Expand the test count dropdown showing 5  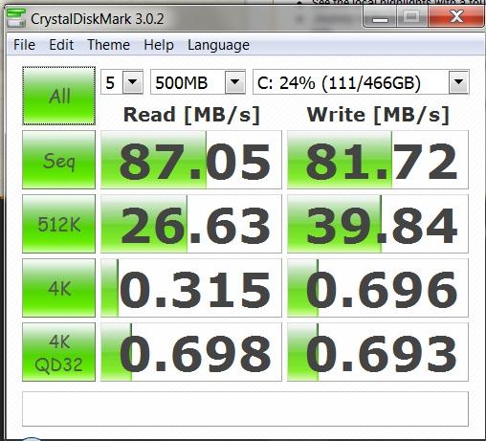[133, 82]
